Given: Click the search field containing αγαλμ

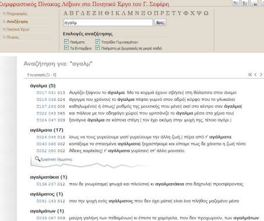Looking at the screenshot, I should [108, 23].
